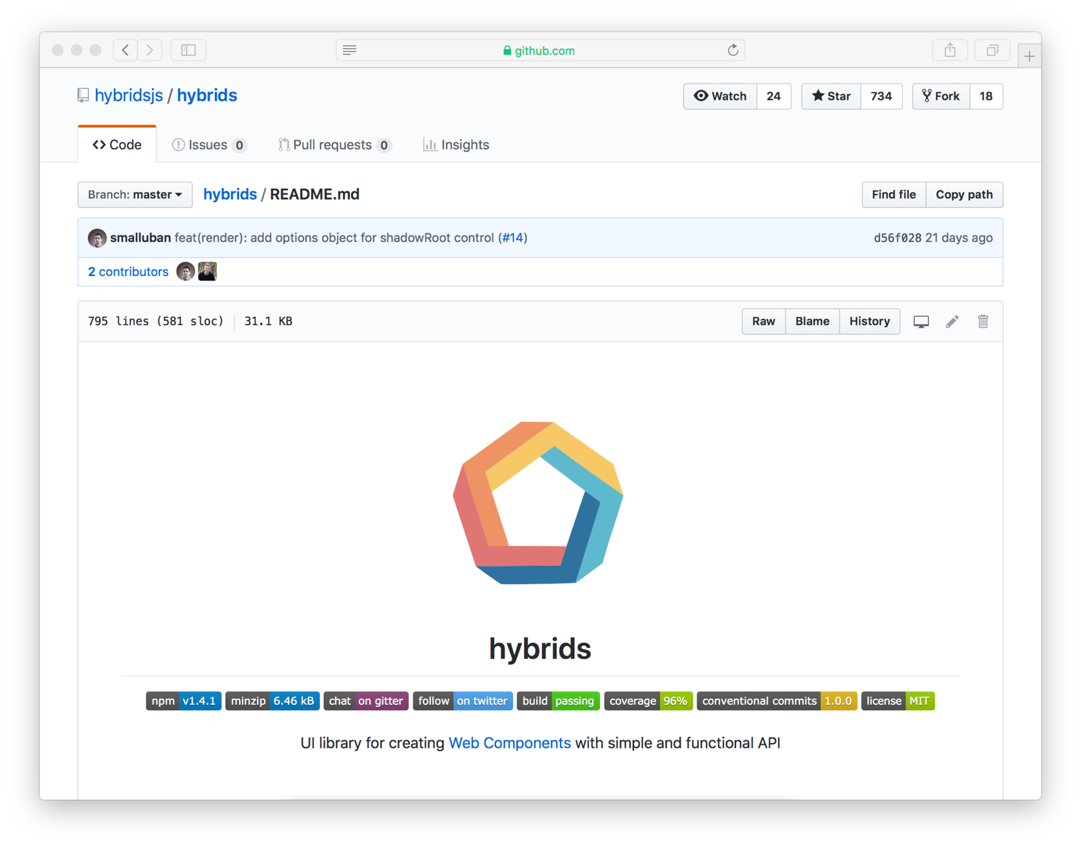Open the file History
The width and height of the screenshot is (1081, 847).
(x=870, y=321)
